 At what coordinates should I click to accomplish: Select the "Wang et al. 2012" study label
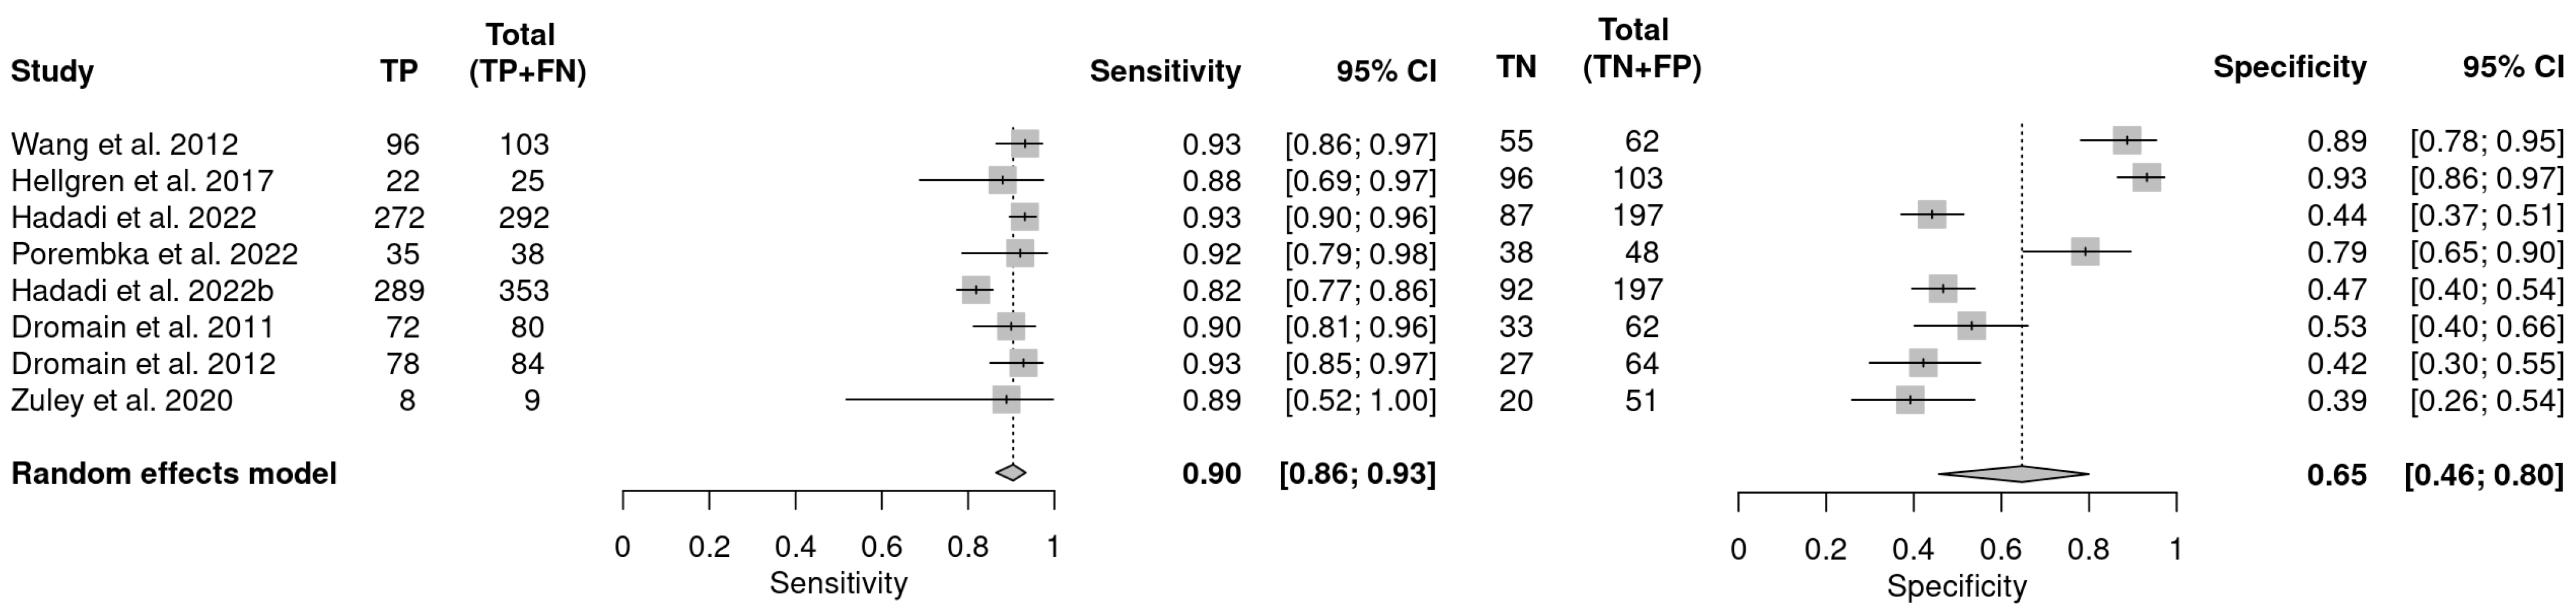124,144
